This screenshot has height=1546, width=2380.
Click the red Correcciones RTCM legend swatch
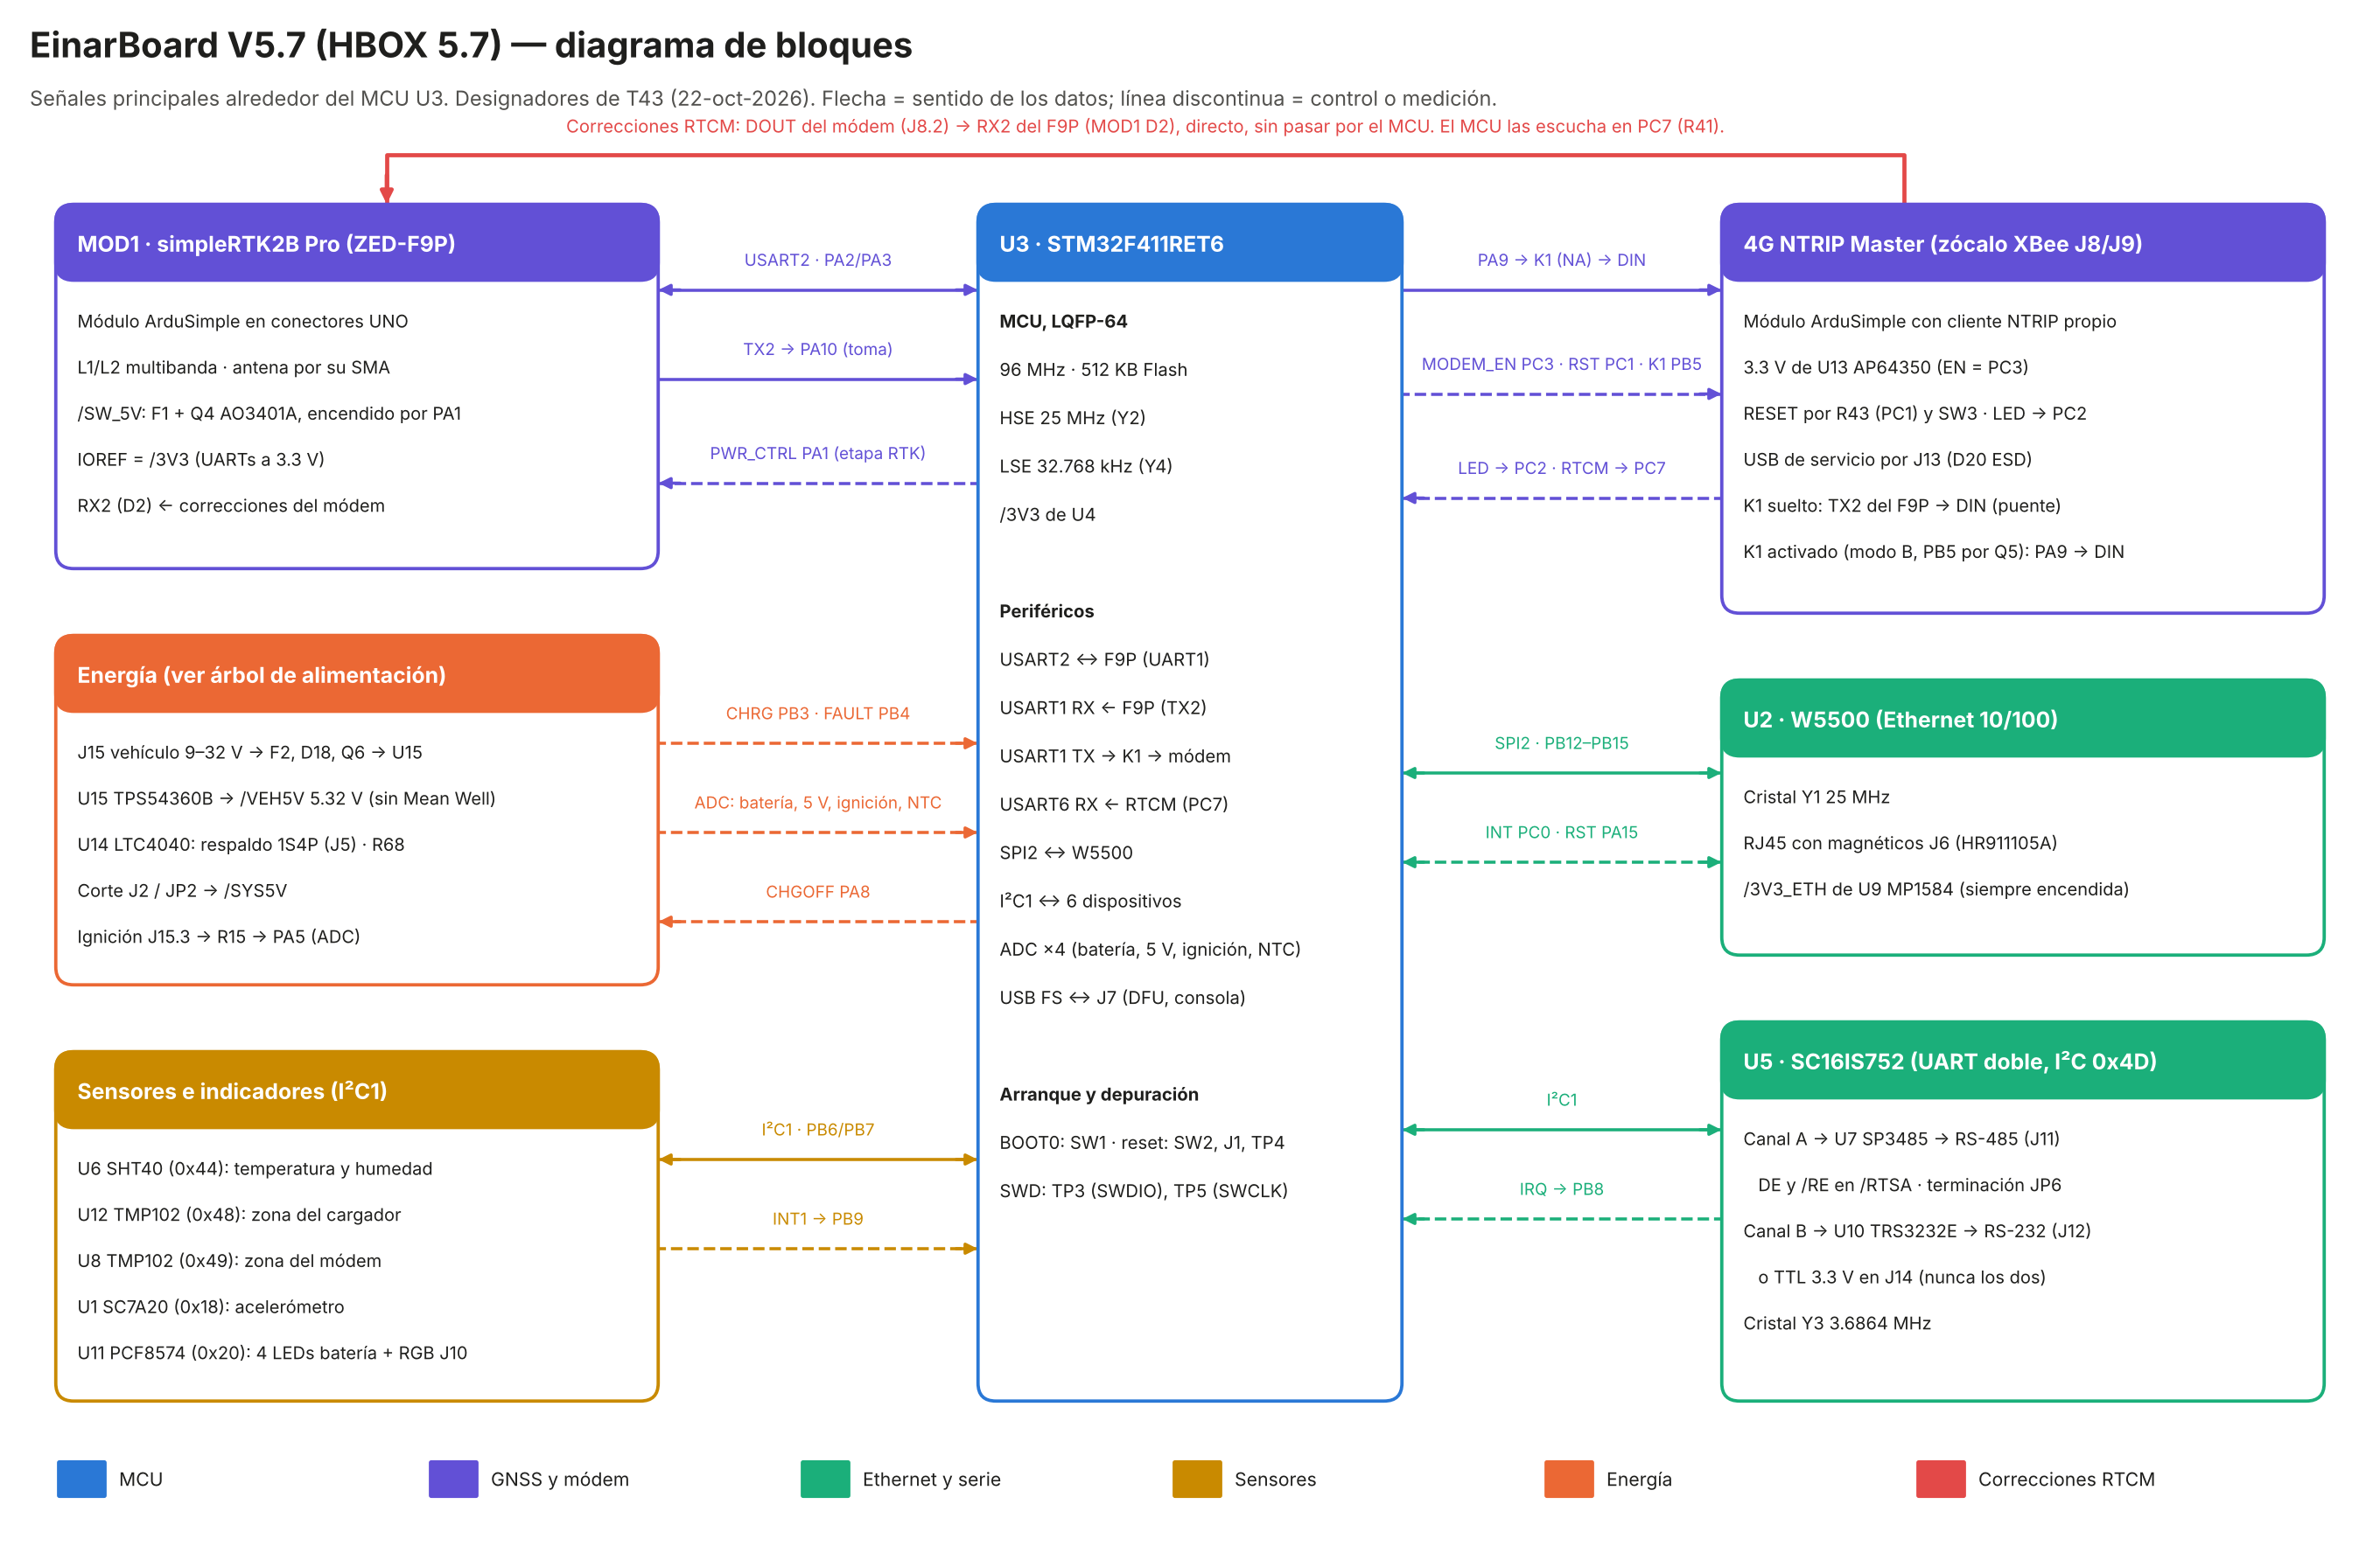pos(1941,1478)
